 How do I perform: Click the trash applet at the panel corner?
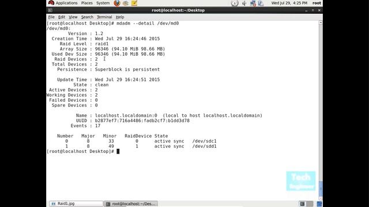click(319, 204)
